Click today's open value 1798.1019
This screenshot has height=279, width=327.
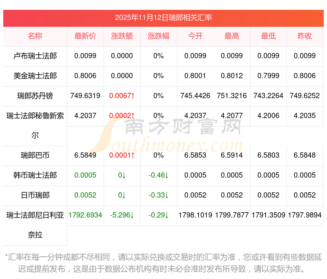click(x=195, y=215)
